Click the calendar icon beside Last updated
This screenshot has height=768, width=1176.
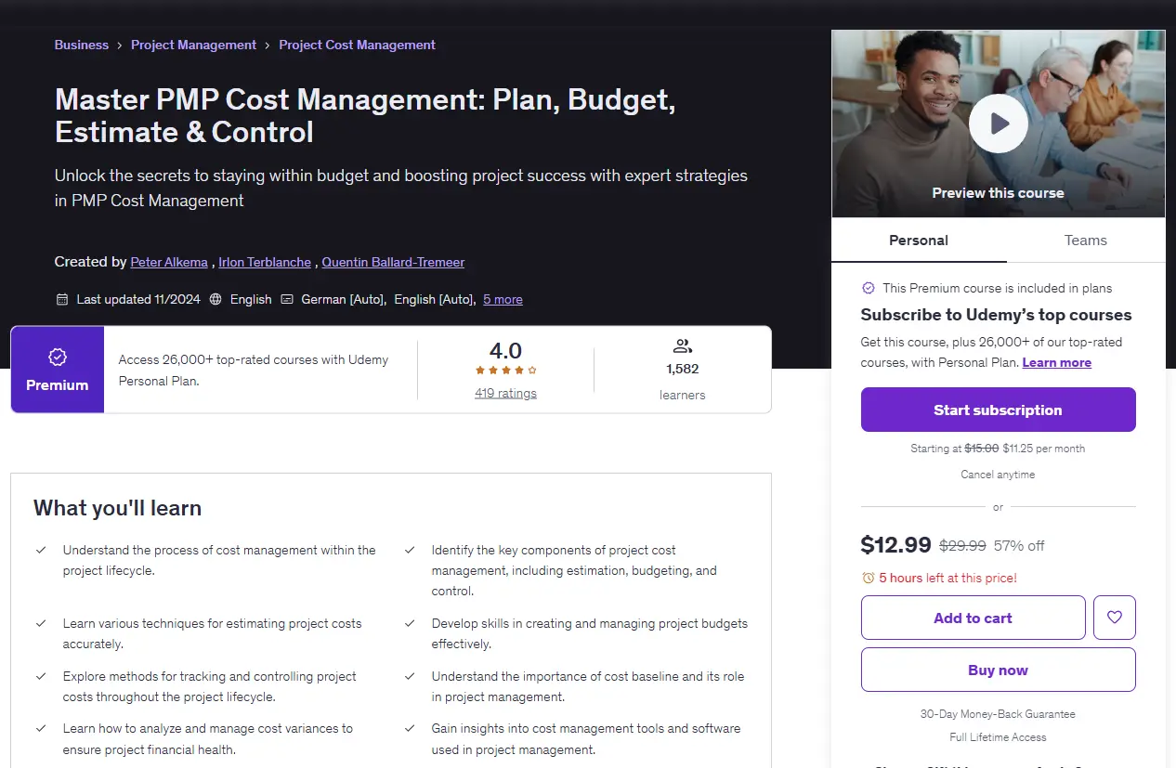(62, 299)
